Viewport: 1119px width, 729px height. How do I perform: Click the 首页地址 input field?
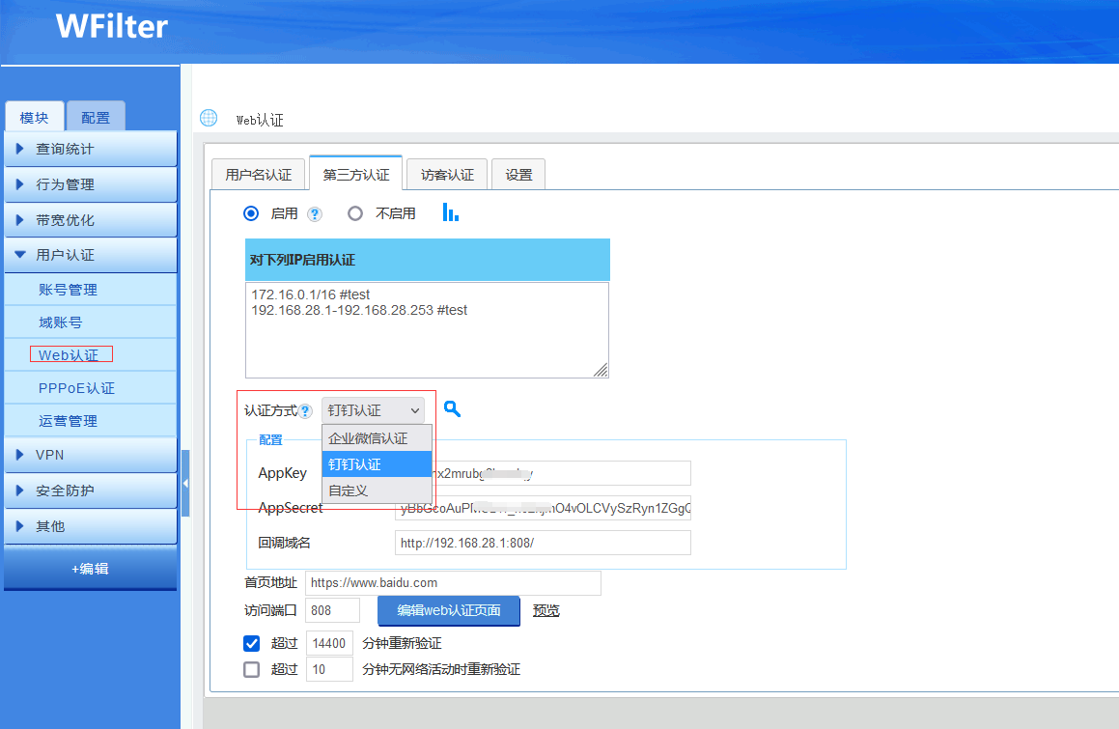point(453,583)
